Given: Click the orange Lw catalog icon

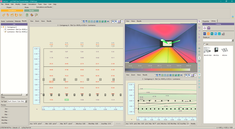Looking at the screenshot, I should (x=208, y=34).
